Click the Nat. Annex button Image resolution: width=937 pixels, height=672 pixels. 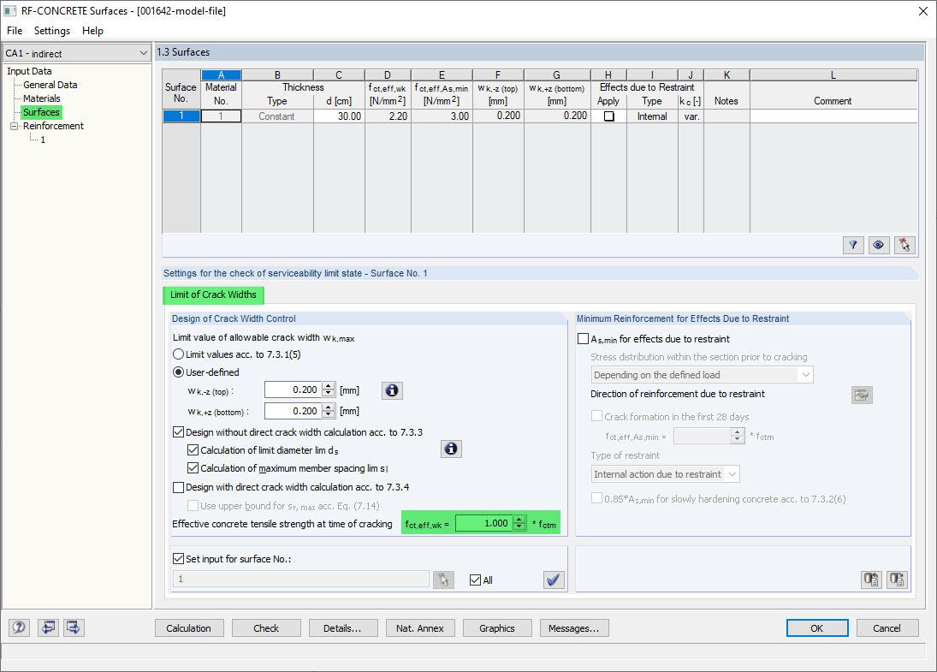[x=420, y=628]
